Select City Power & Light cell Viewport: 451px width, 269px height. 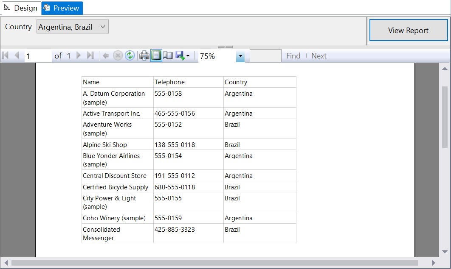click(117, 202)
